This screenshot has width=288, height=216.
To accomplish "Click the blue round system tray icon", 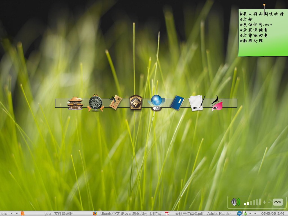I will (x=239, y=213).
